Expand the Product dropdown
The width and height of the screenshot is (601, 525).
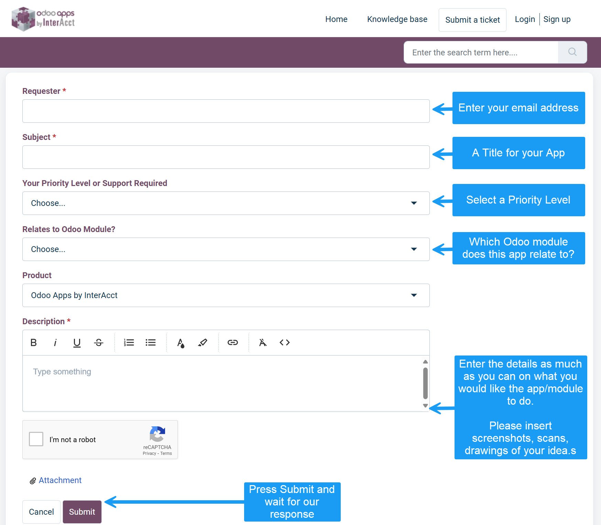coord(226,295)
